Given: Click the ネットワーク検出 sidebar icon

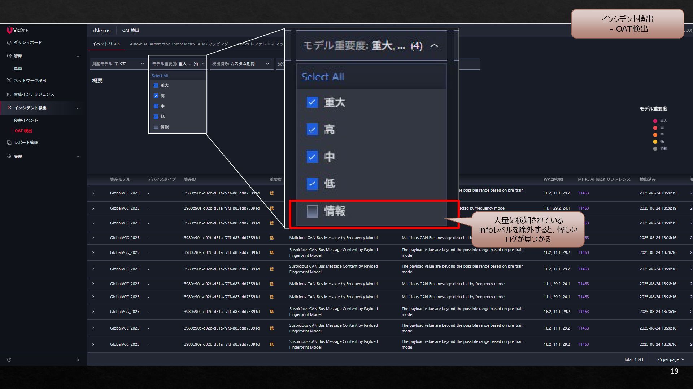Looking at the screenshot, I should click(x=9, y=81).
